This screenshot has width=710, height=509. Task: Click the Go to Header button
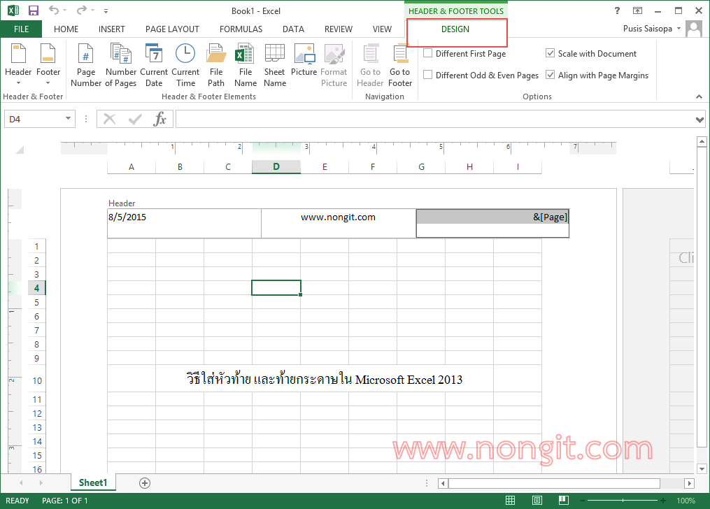pyautogui.click(x=370, y=65)
